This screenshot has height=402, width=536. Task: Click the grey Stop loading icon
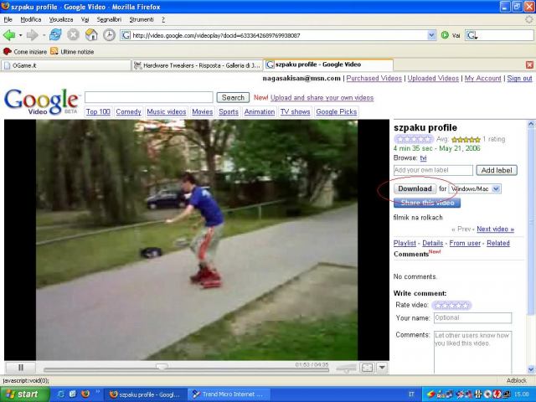click(x=73, y=35)
